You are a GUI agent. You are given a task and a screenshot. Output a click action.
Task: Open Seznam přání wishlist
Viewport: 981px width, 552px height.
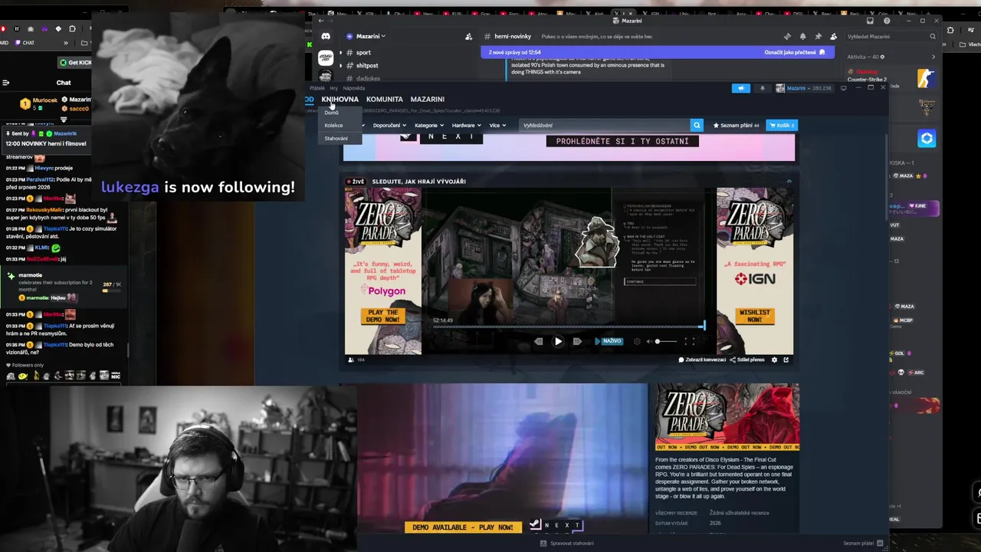click(736, 125)
